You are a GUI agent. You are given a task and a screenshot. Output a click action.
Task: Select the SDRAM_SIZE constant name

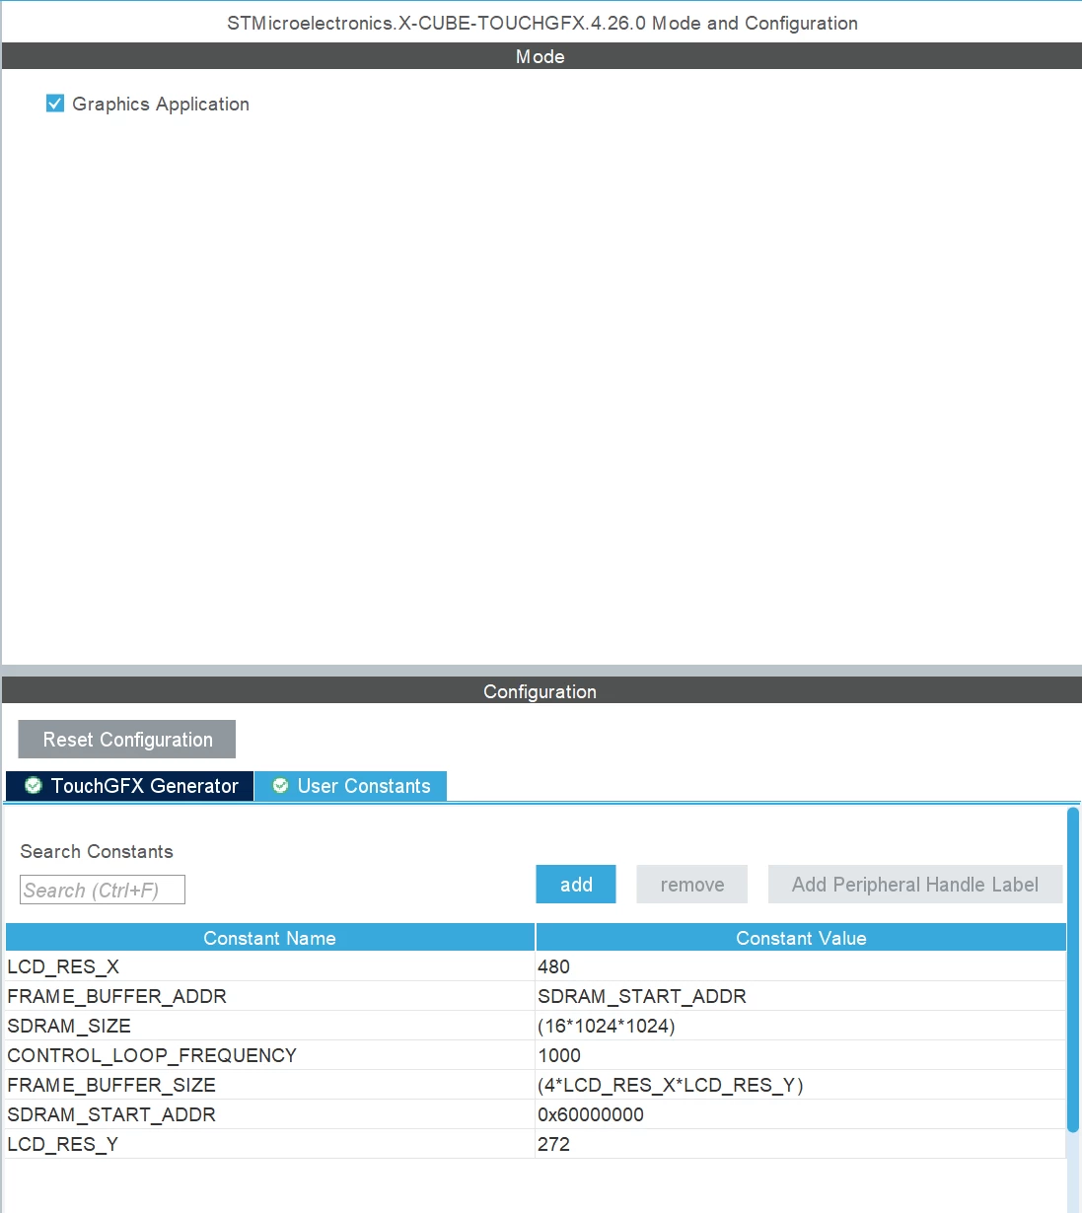pyautogui.click(x=69, y=1026)
